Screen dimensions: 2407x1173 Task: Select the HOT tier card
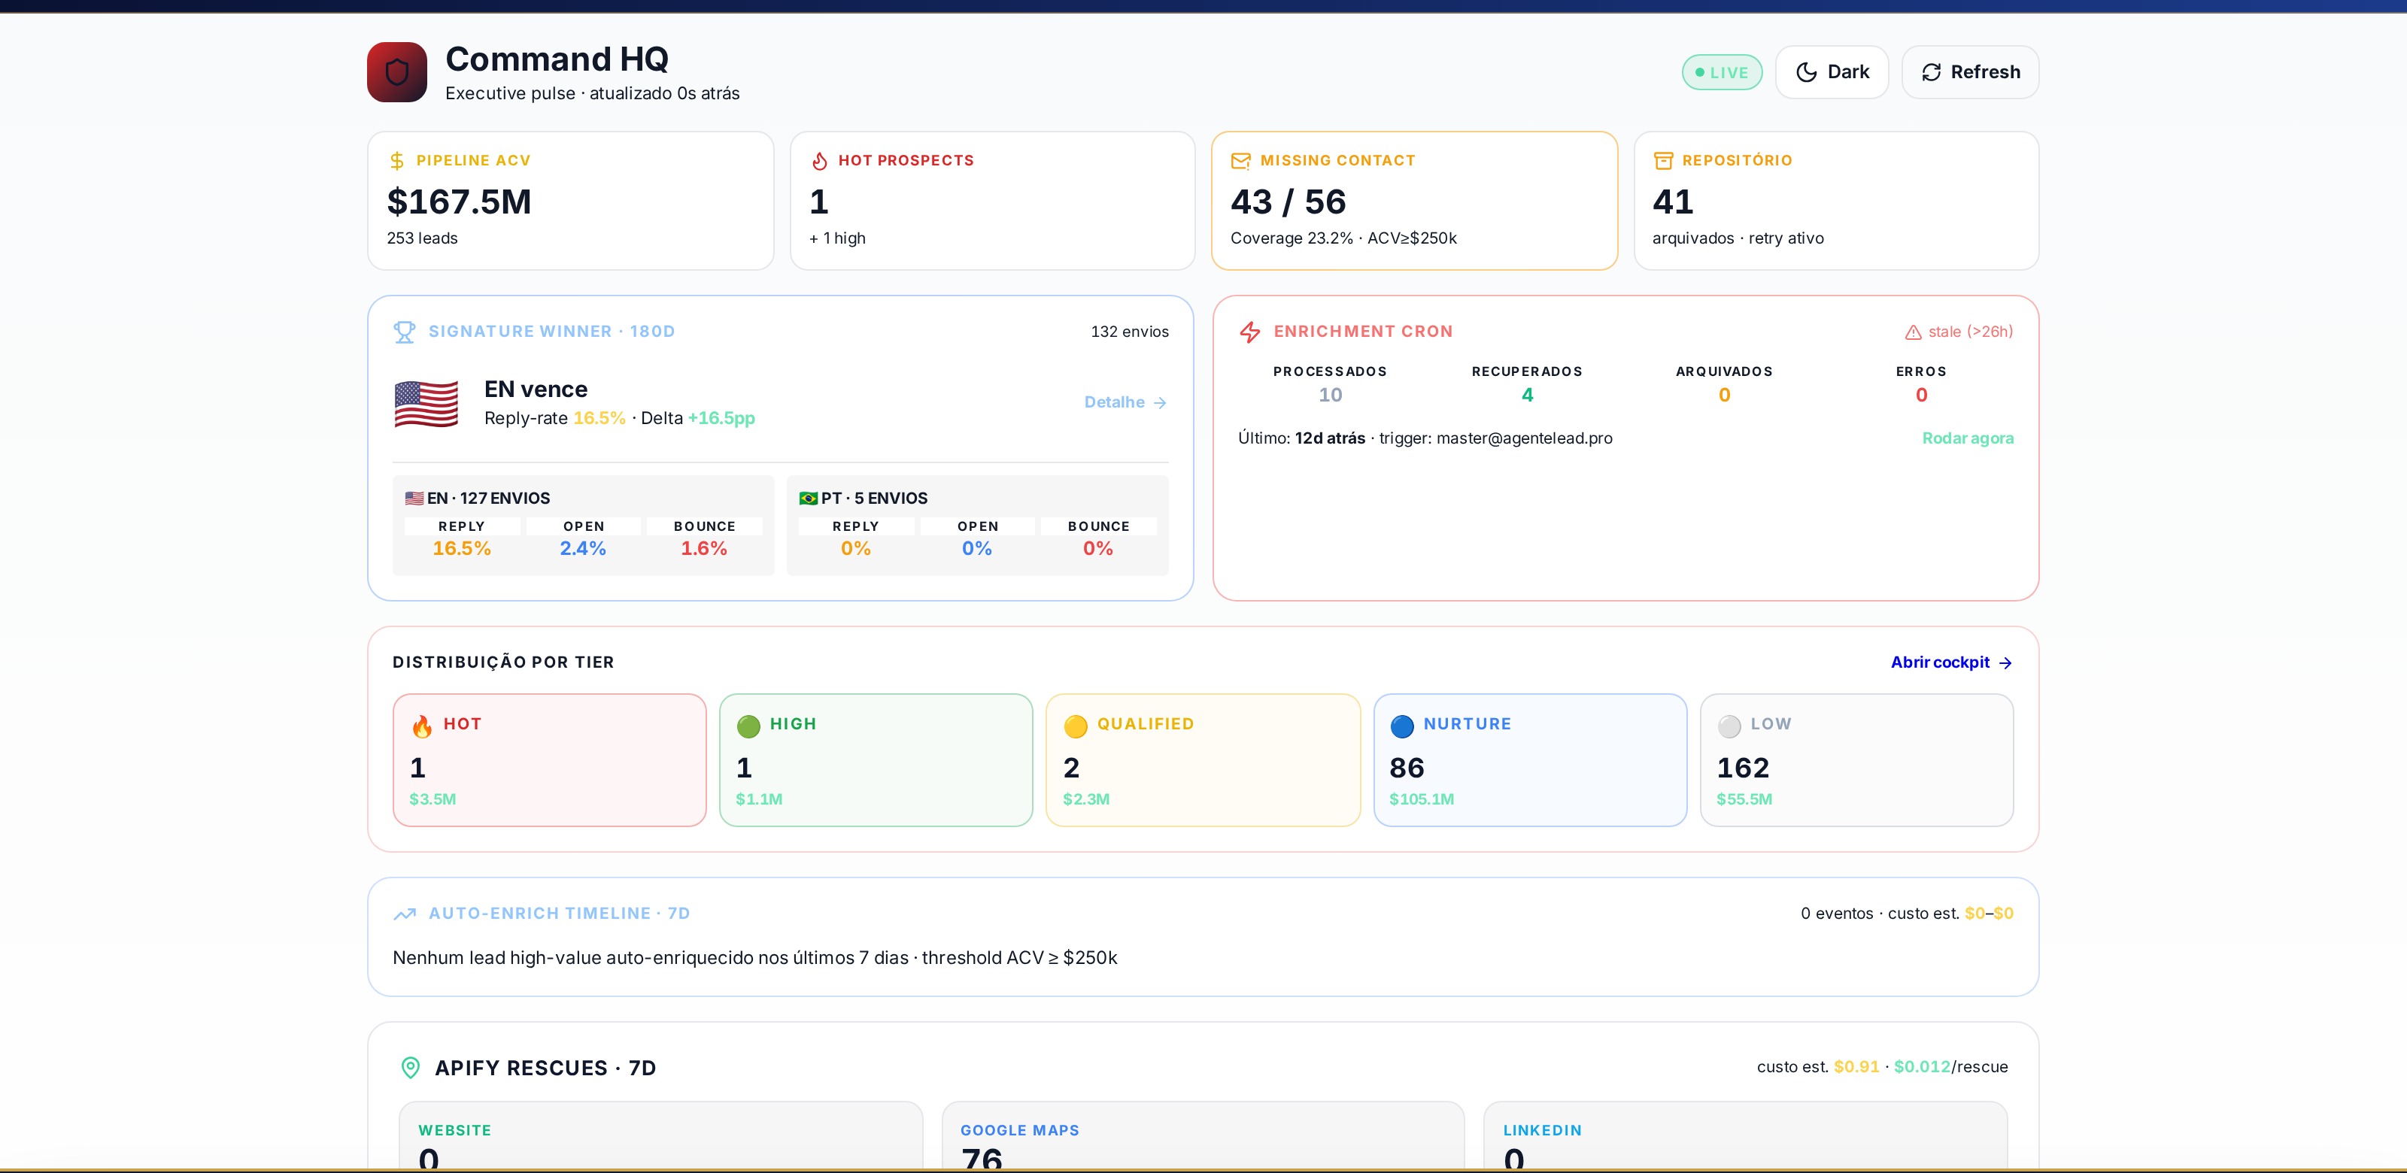point(549,760)
